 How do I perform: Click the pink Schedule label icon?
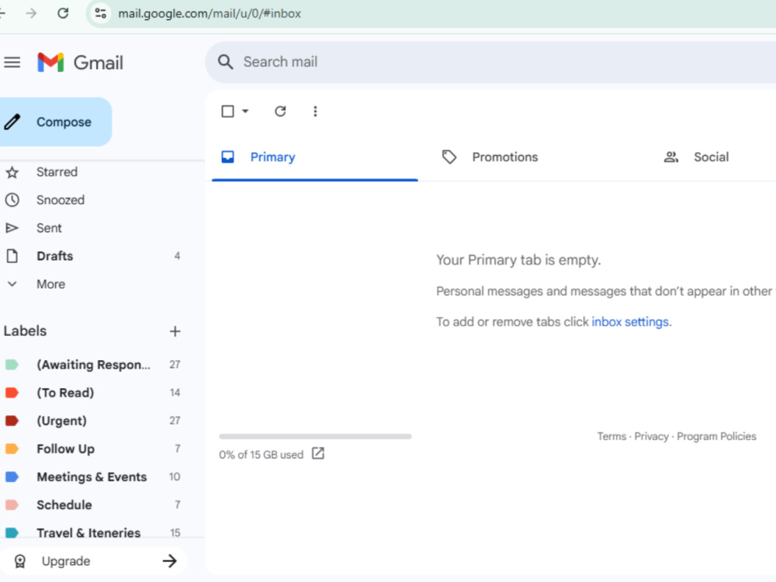point(12,505)
